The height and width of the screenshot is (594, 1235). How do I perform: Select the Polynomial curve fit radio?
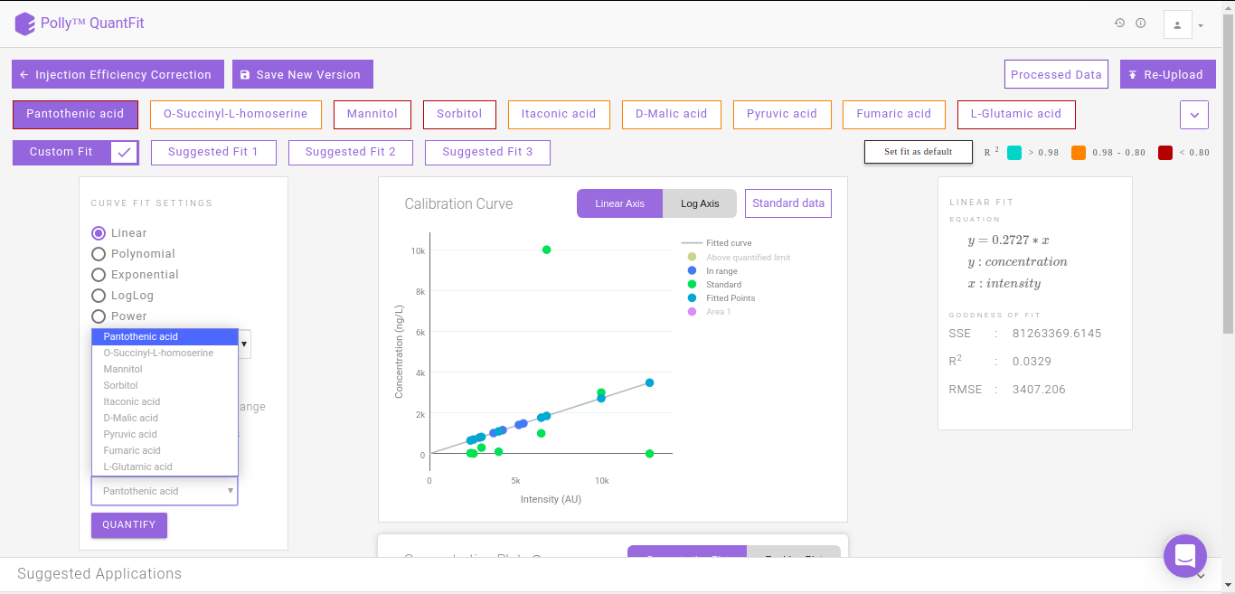click(x=99, y=254)
